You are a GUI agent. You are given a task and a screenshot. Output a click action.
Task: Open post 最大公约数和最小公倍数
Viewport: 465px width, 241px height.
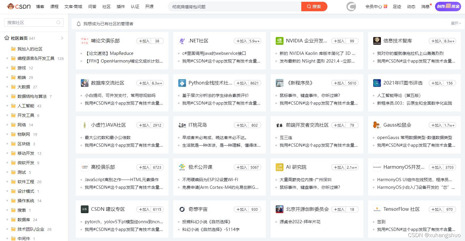point(108,138)
